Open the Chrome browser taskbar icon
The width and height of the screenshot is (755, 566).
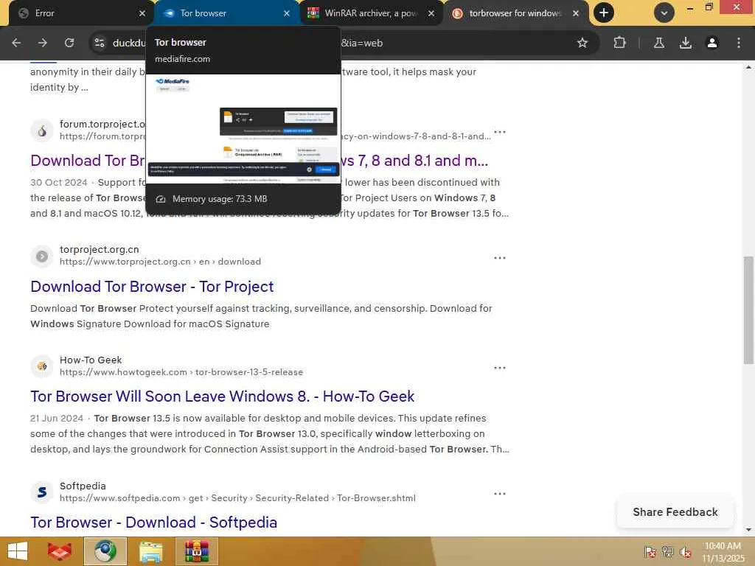click(105, 551)
